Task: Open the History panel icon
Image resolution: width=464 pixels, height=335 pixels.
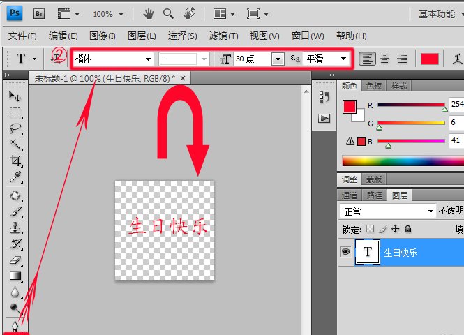Action: 324,98
